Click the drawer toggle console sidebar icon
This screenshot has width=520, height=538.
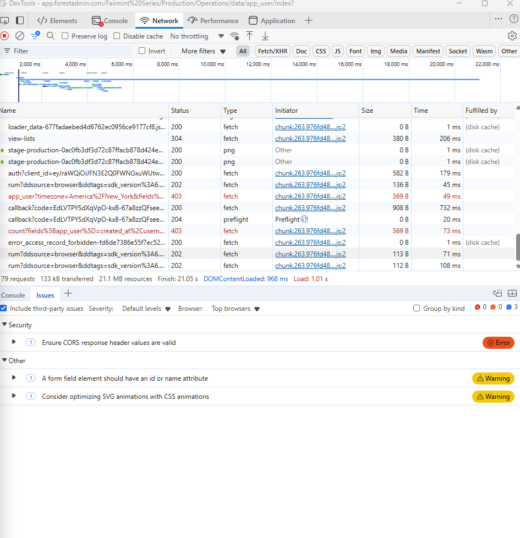pos(497,293)
